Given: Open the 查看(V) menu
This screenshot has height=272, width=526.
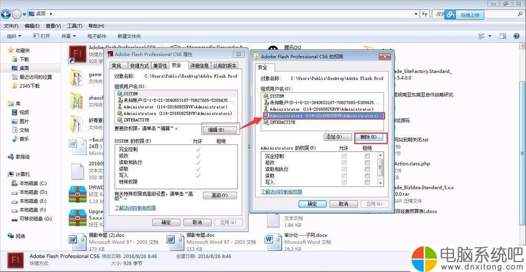Looking at the screenshot, I should [x=54, y=26].
